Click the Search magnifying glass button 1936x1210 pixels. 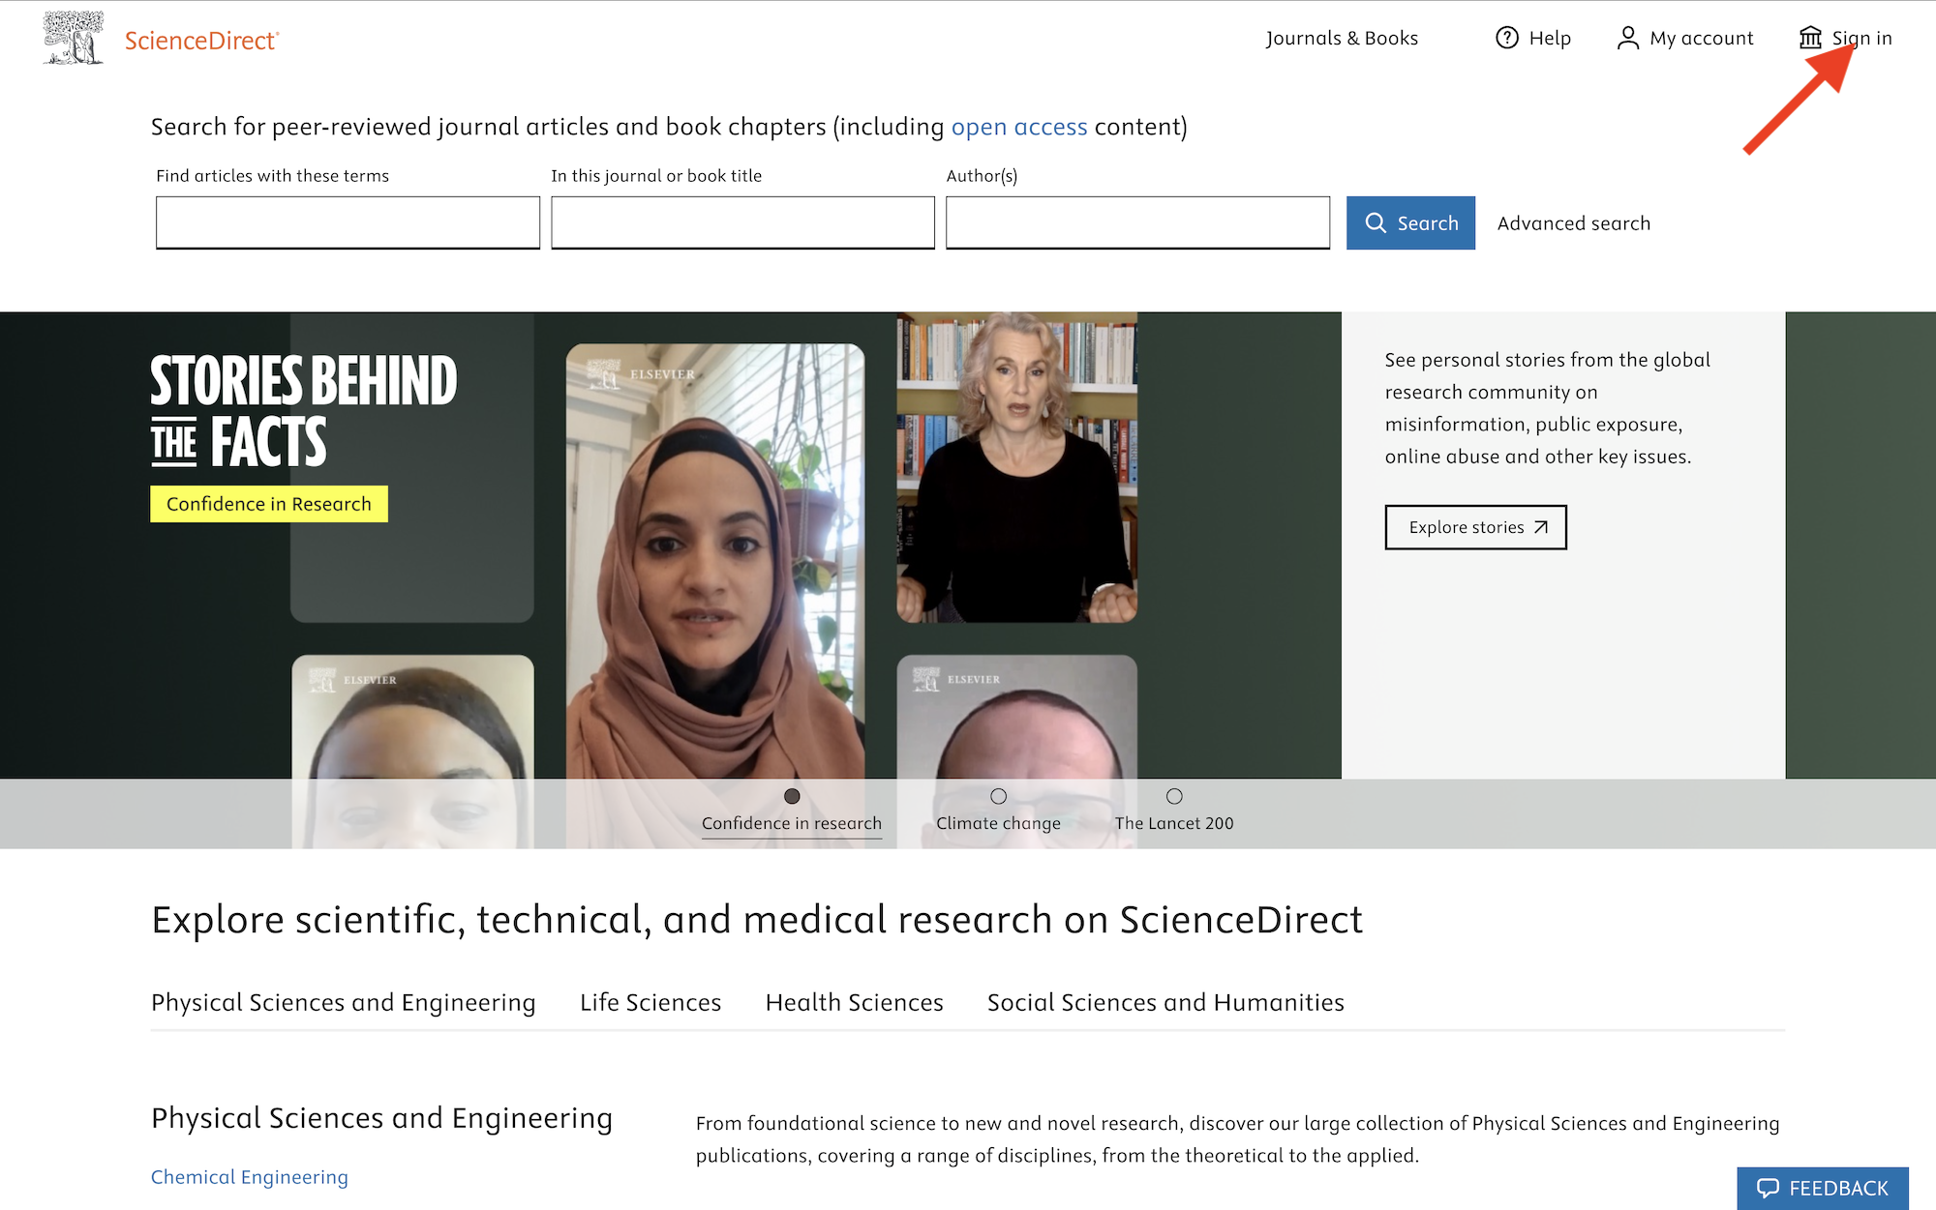(x=1409, y=222)
